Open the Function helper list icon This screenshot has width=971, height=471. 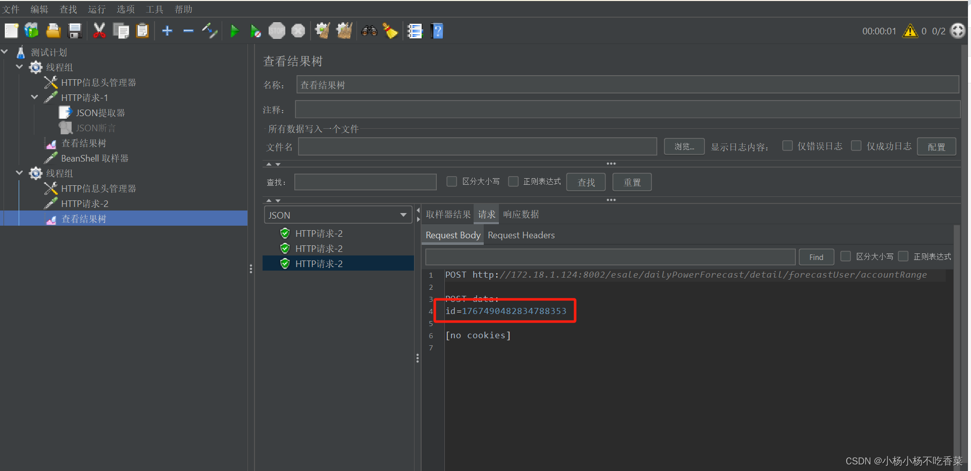tap(415, 31)
